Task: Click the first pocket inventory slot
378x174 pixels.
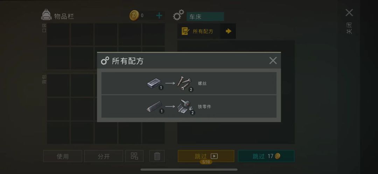Action: click(58, 35)
